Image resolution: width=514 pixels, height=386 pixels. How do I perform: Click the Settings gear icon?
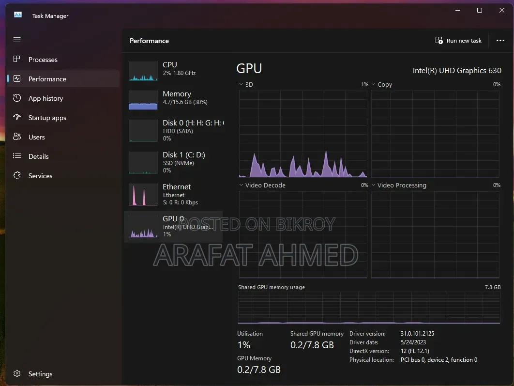click(17, 373)
